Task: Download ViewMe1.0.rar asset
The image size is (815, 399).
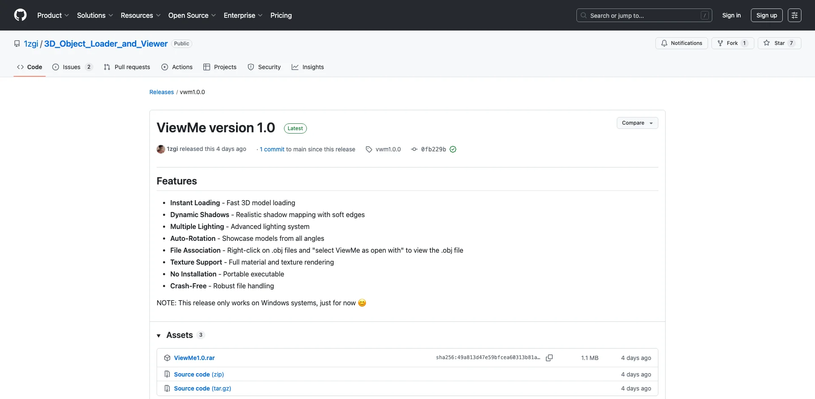Action: [x=194, y=358]
